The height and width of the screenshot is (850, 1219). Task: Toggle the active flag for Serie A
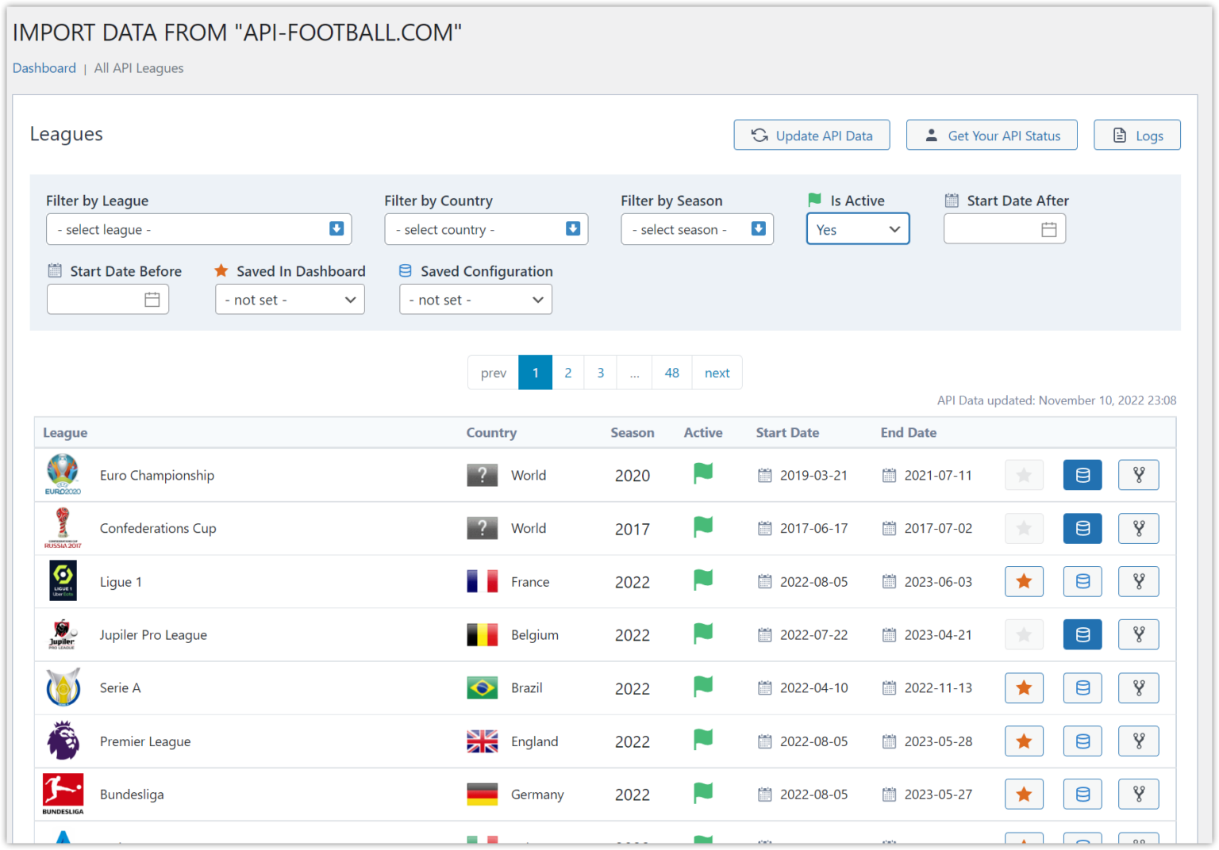pyautogui.click(x=703, y=687)
